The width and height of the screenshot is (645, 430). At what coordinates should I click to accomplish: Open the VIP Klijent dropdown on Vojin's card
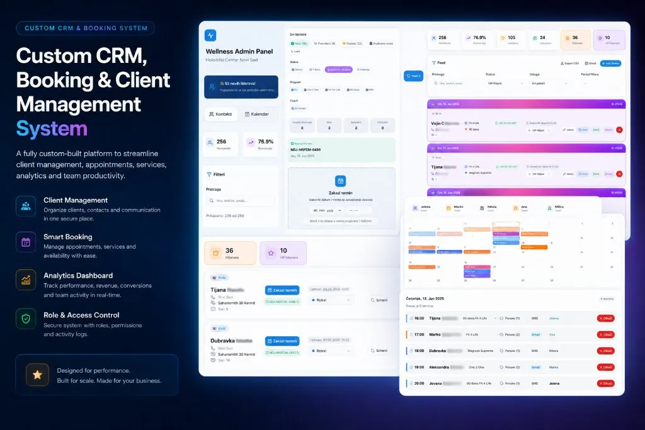click(x=539, y=130)
